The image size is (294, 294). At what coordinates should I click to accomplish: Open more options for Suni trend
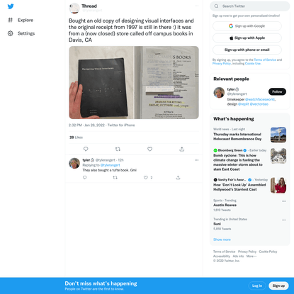pos(284,220)
